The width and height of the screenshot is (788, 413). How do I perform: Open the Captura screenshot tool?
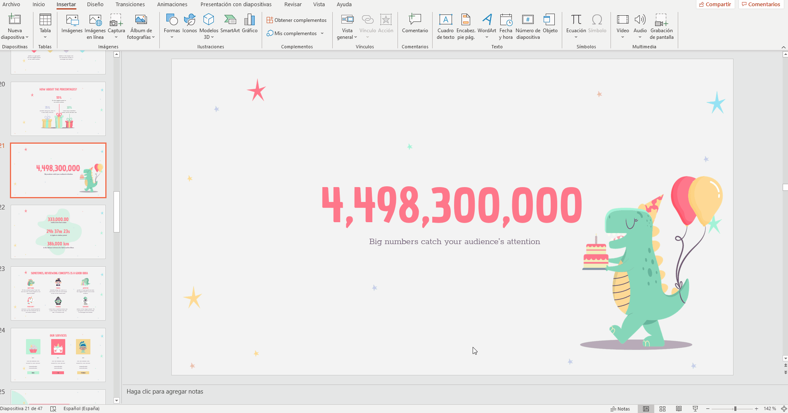point(116,26)
